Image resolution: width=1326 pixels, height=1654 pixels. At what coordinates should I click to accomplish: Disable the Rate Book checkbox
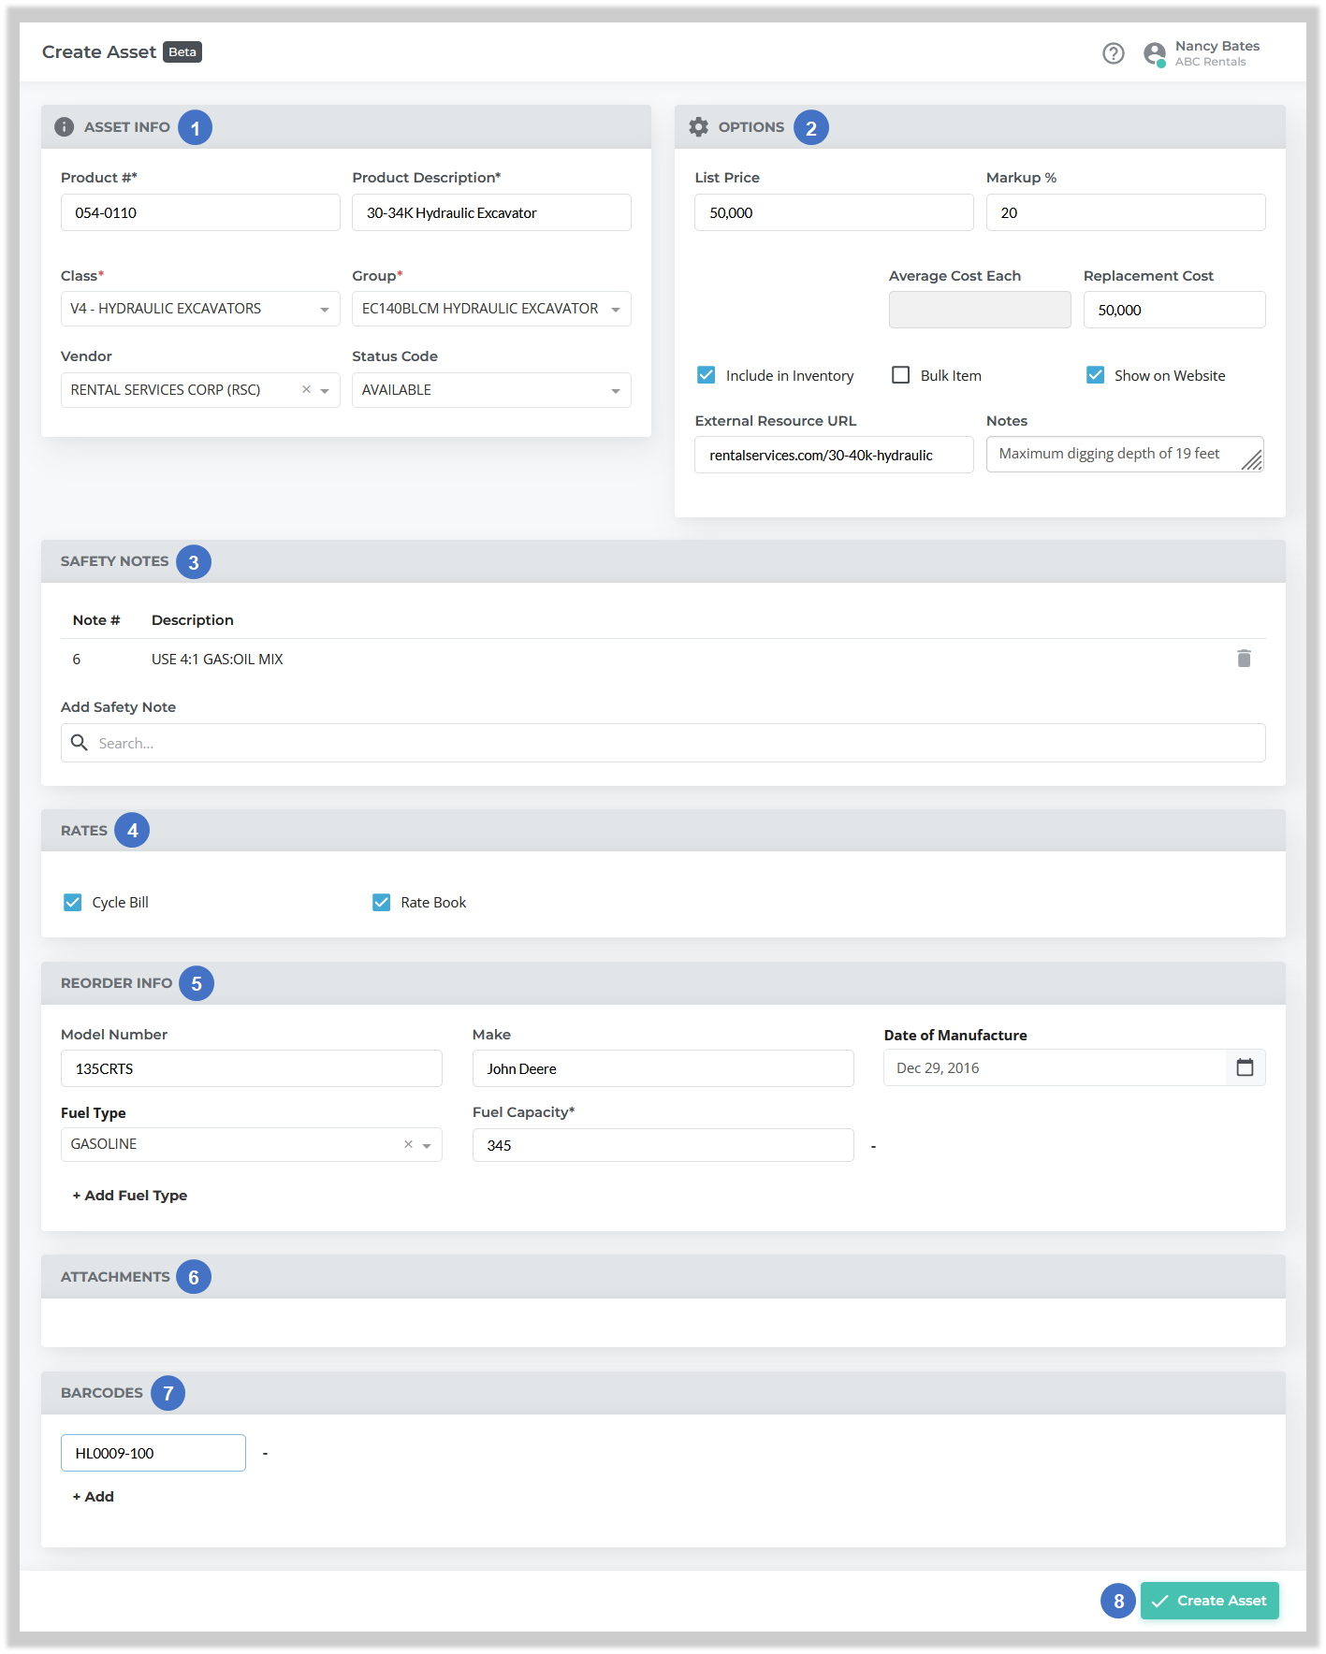coord(382,902)
